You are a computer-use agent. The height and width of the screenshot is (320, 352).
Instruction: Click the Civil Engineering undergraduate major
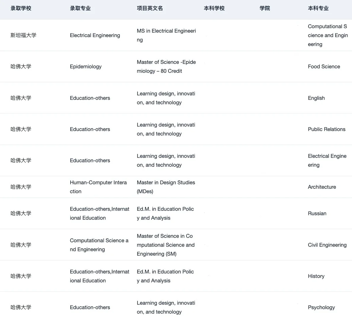pyautogui.click(x=327, y=245)
